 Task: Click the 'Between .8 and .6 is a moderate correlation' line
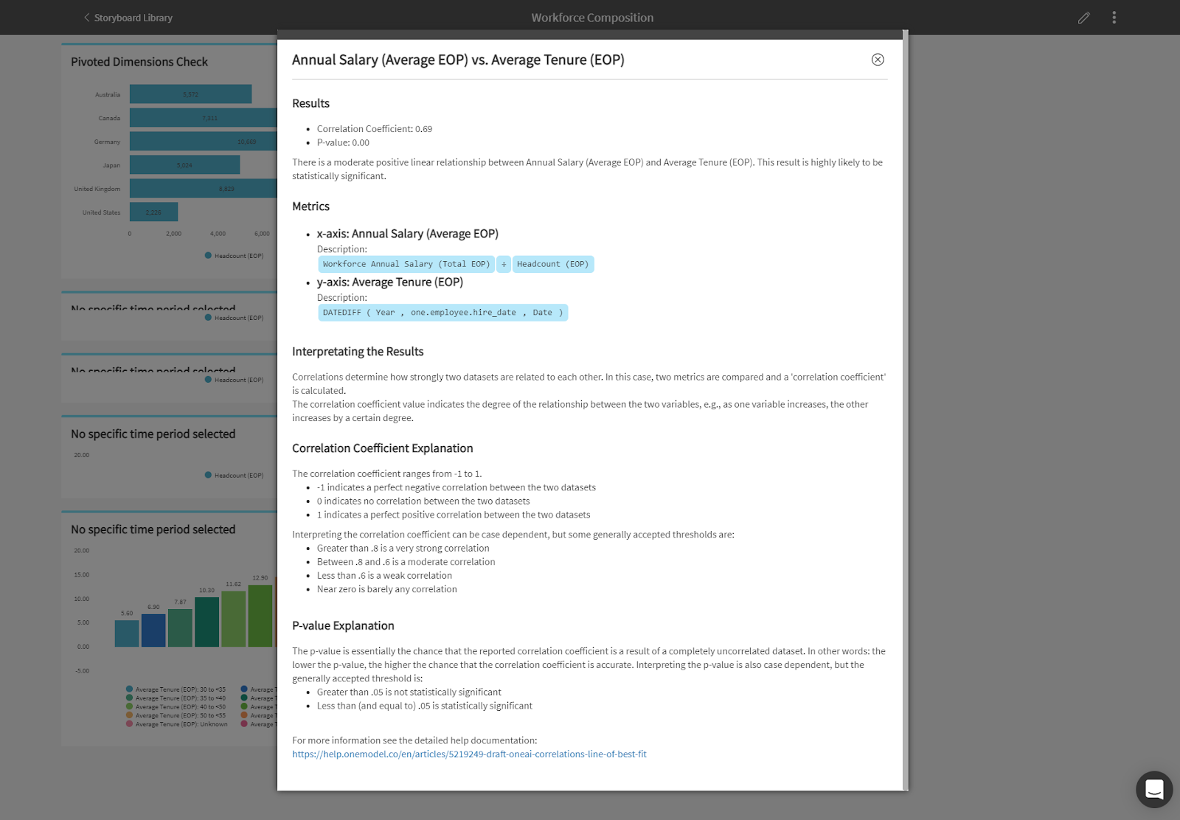(406, 562)
